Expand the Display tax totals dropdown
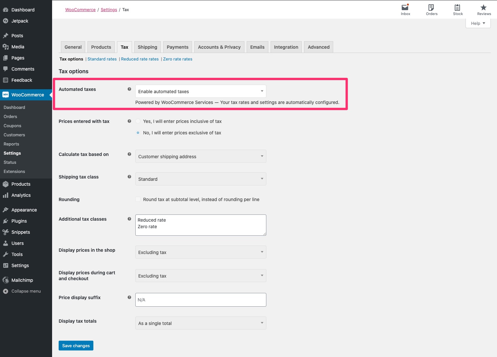The image size is (497, 357). [x=201, y=323]
